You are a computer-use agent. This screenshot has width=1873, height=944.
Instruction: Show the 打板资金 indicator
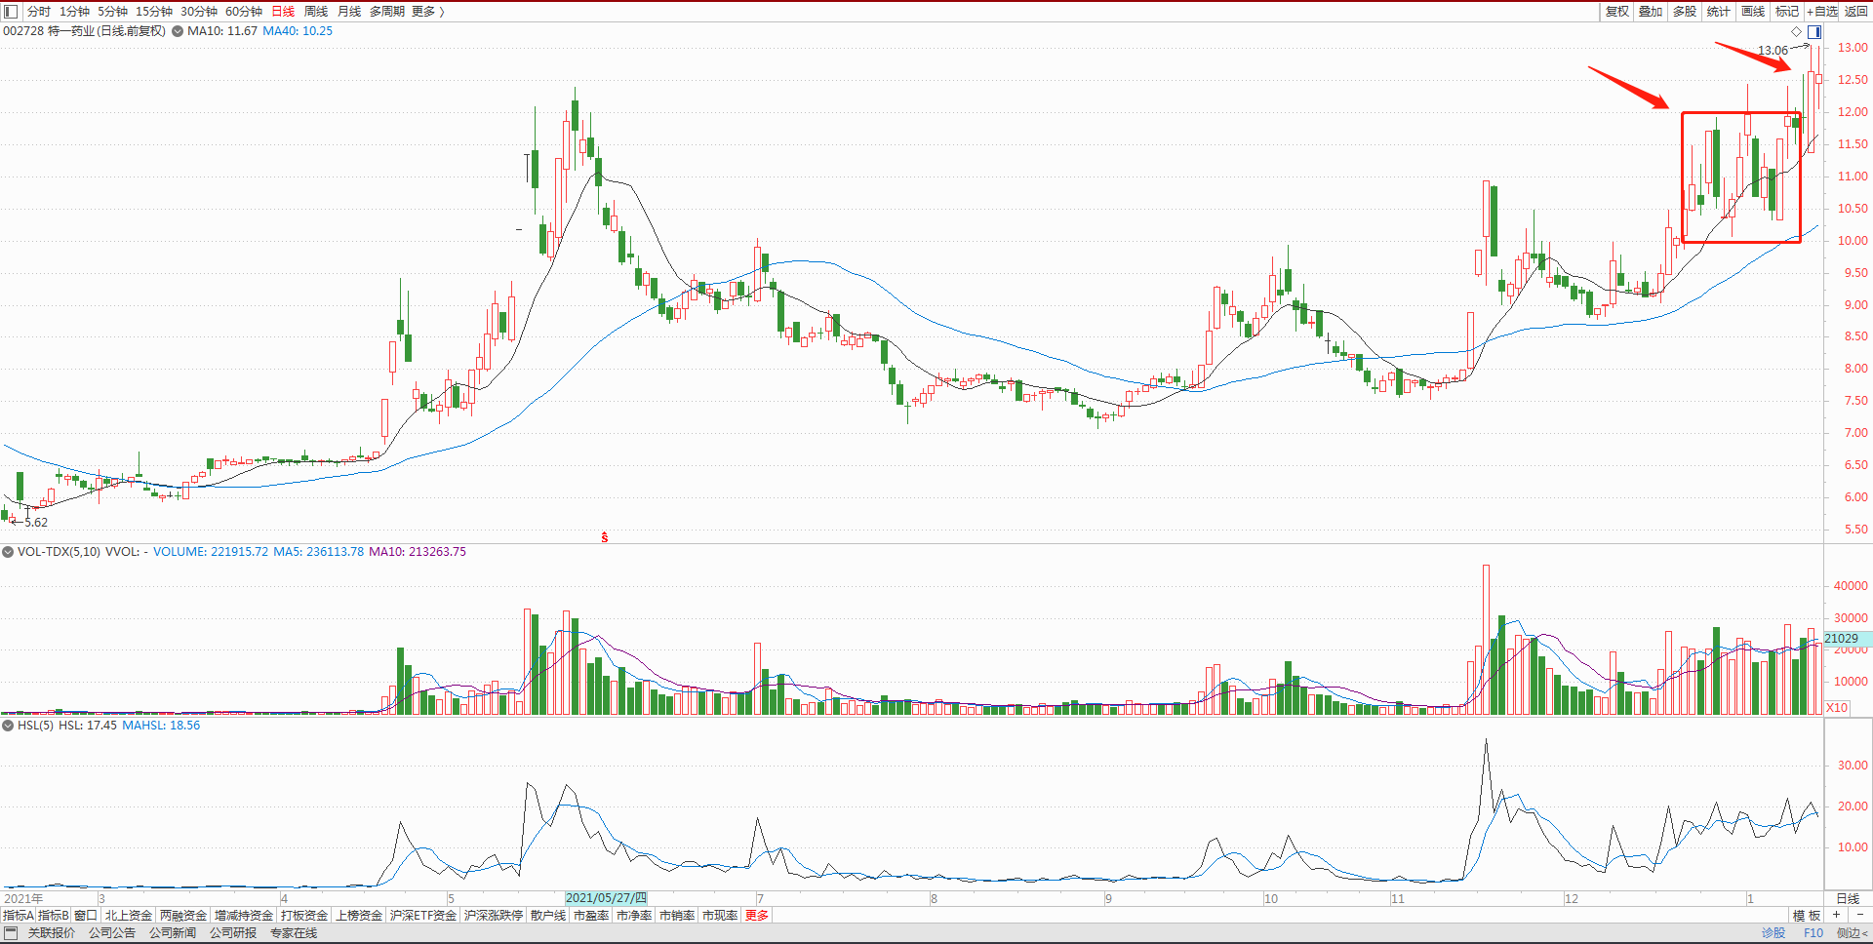point(304,916)
